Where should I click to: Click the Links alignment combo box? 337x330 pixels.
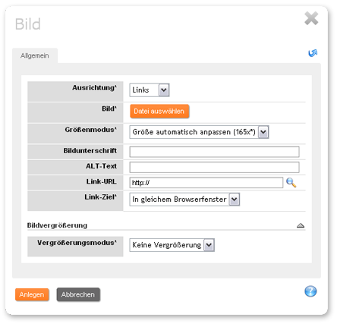coord(150,90)
